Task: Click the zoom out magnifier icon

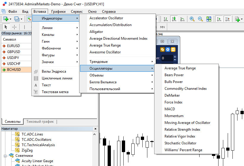Action: [x=200, y=19]
